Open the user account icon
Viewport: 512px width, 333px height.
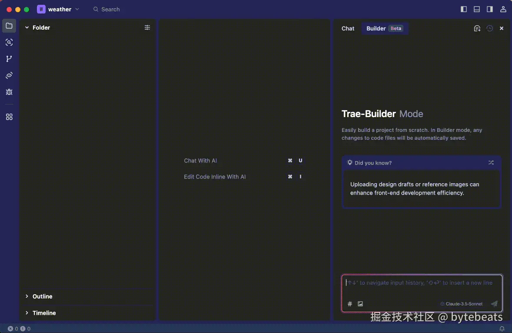coord(503,9)
